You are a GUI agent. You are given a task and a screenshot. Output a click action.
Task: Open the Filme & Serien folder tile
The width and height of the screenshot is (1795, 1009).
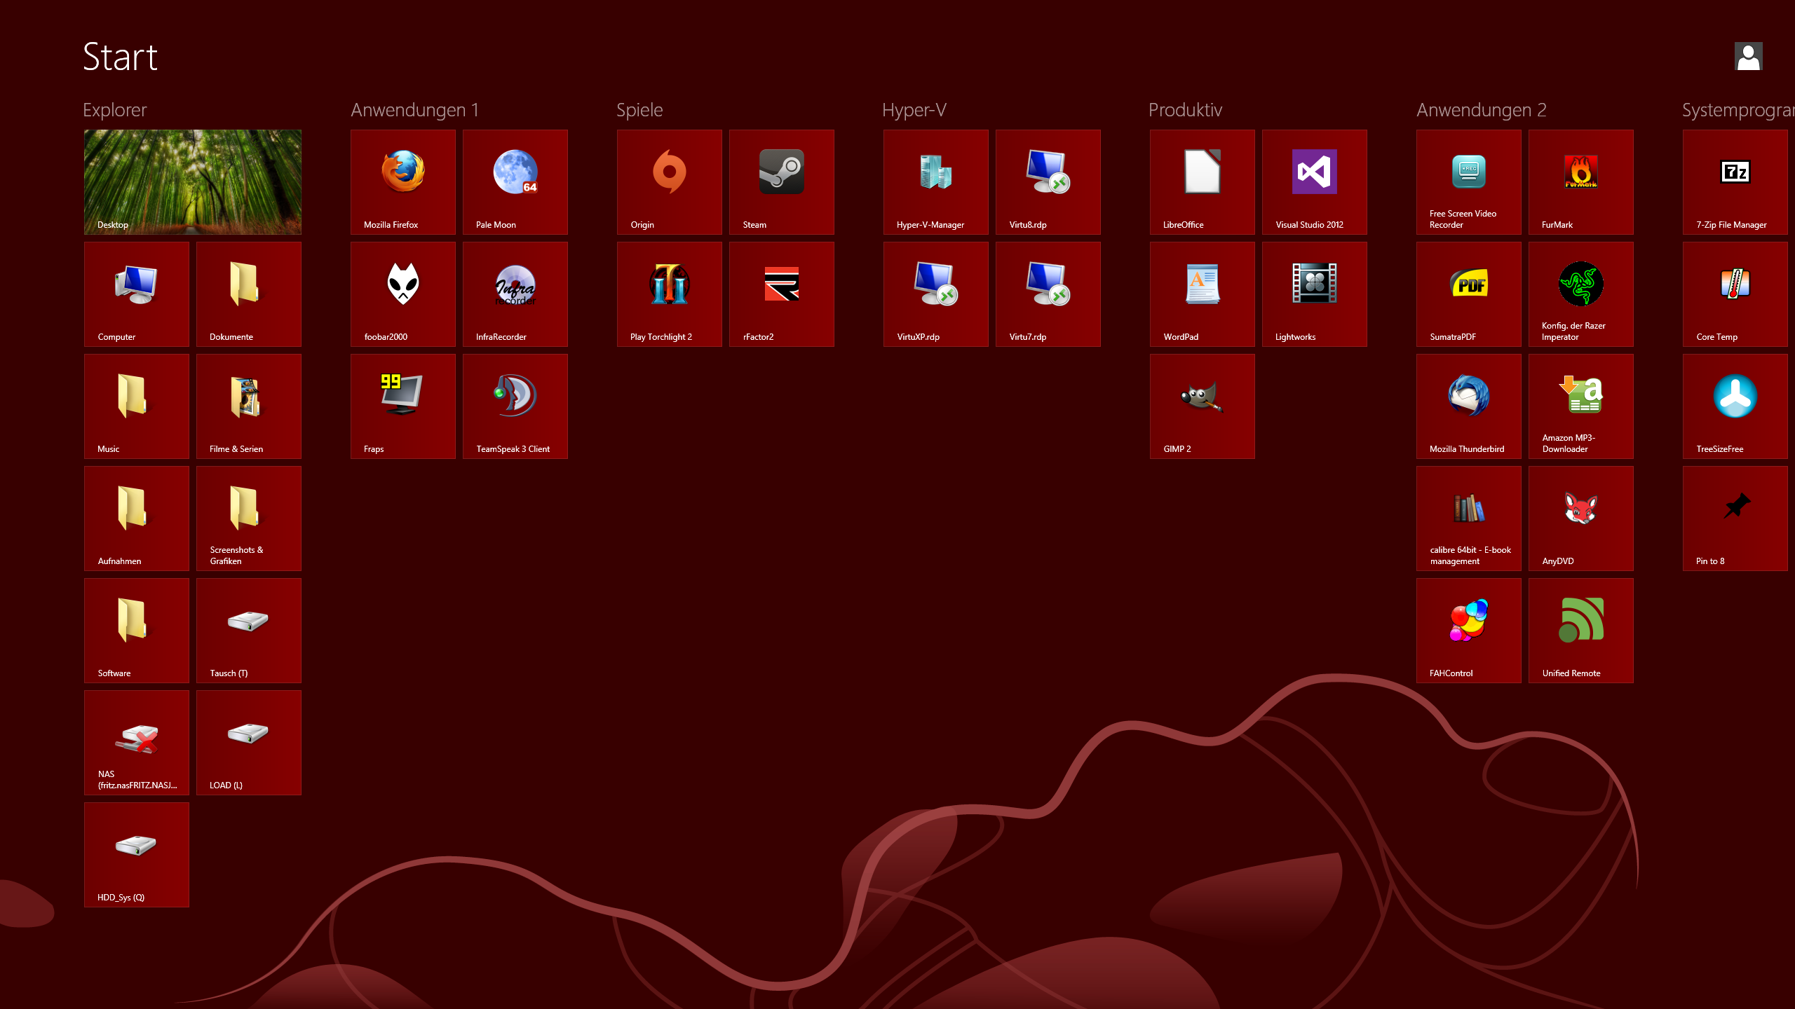249,406
